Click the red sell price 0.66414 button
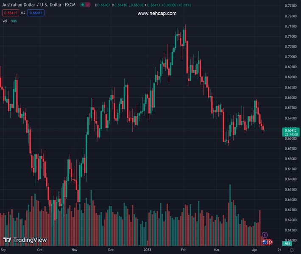 10,13
